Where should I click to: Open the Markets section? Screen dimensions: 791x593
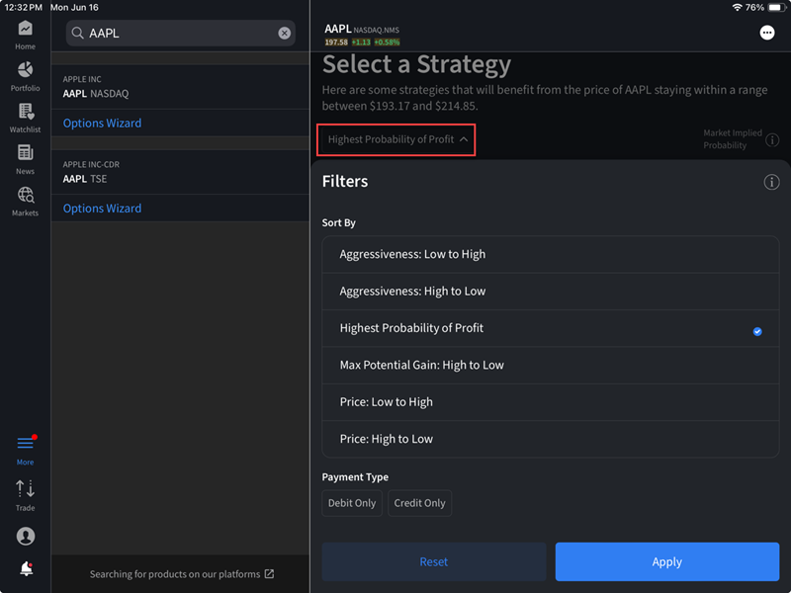(25, 200)
